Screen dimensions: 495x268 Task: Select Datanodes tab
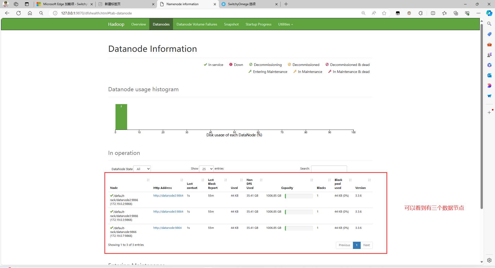click(x=161, y=24)
